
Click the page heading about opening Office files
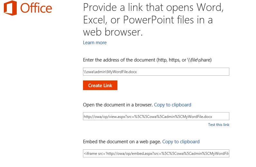[153, 20]
